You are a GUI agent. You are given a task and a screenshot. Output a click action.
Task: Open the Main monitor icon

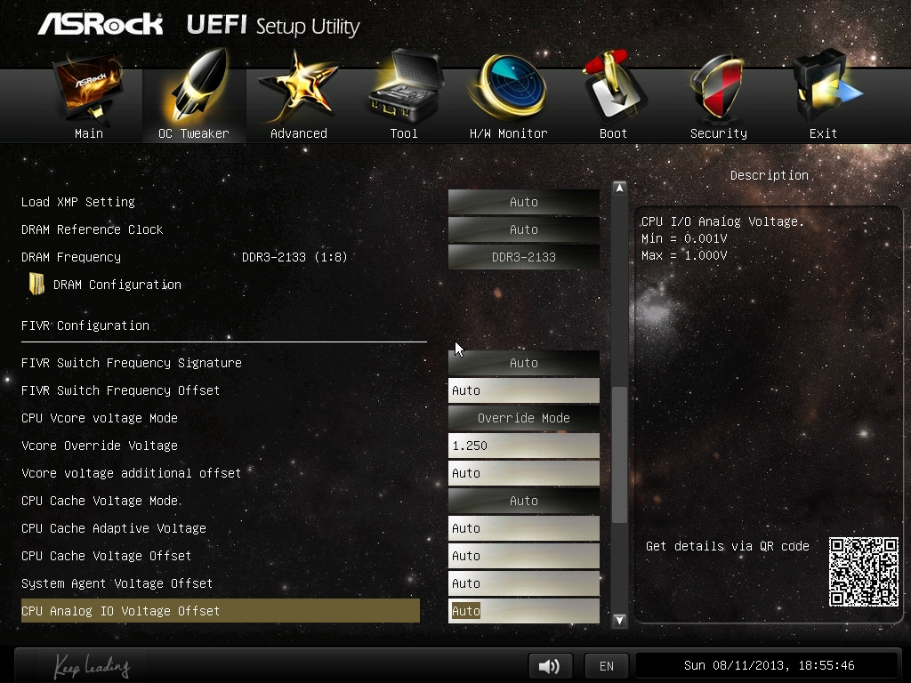tap(88, 87)
